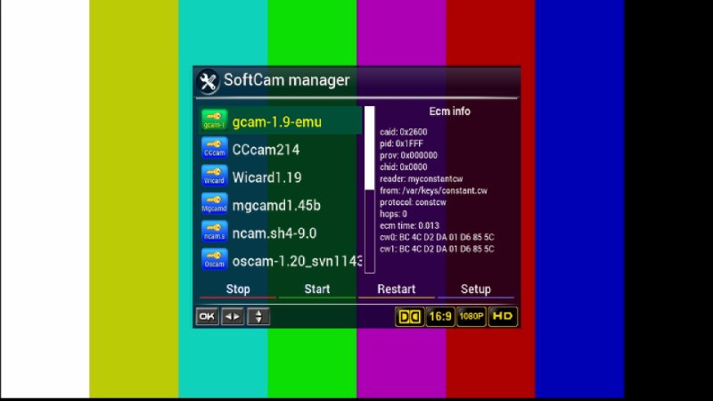Open the blue Setup option
The height and width of the screenshot is (401, 713).
[x=476, y=290]
